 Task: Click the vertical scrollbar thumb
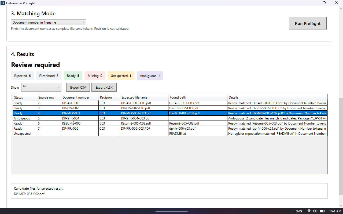tap(341, 146)
